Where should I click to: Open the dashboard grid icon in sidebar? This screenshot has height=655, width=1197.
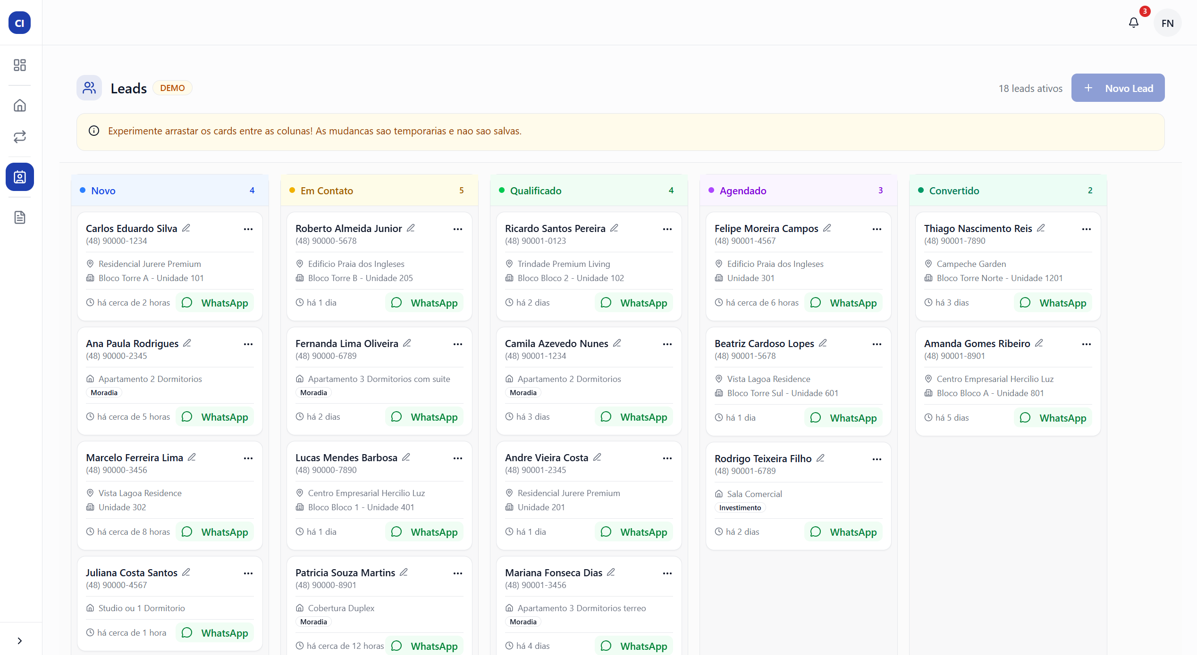[x=19, y=65]
